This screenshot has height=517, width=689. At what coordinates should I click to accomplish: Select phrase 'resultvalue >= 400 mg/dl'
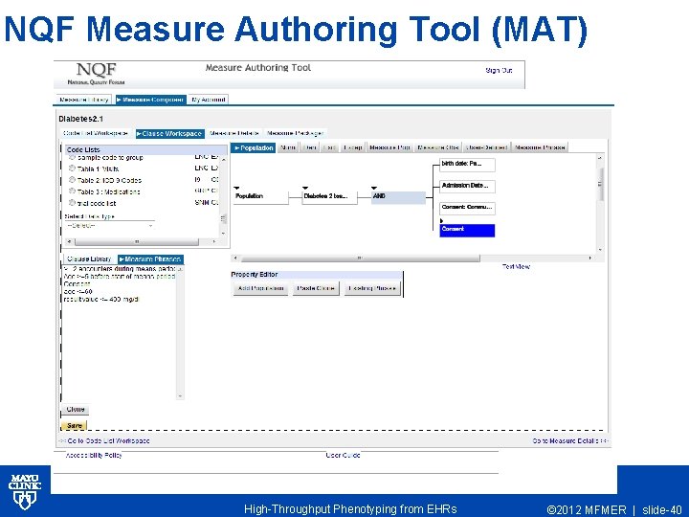(101, 300)
